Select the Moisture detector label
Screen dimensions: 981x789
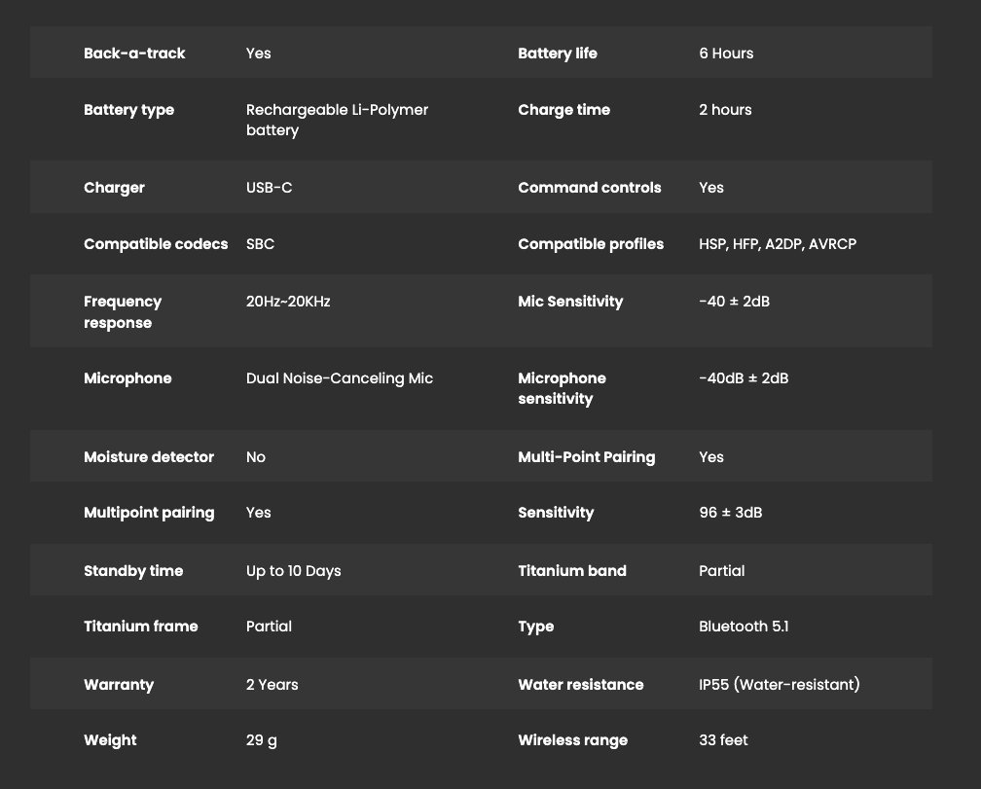[149, 457]
